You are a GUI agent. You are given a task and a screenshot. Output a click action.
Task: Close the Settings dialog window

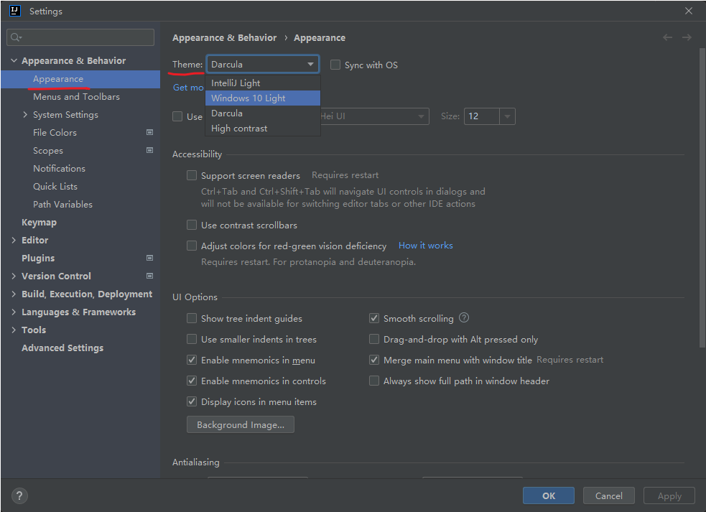[689, 11]
